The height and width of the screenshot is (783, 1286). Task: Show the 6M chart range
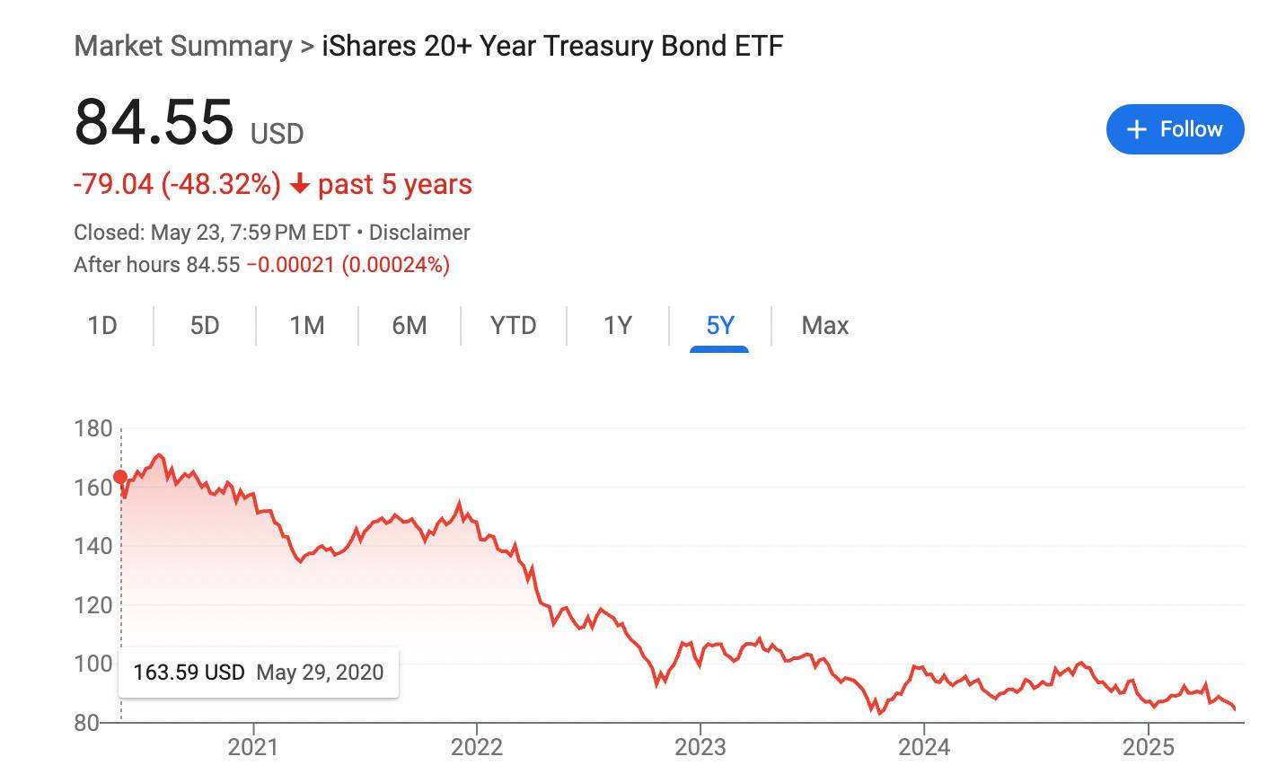tap(410, 325)
